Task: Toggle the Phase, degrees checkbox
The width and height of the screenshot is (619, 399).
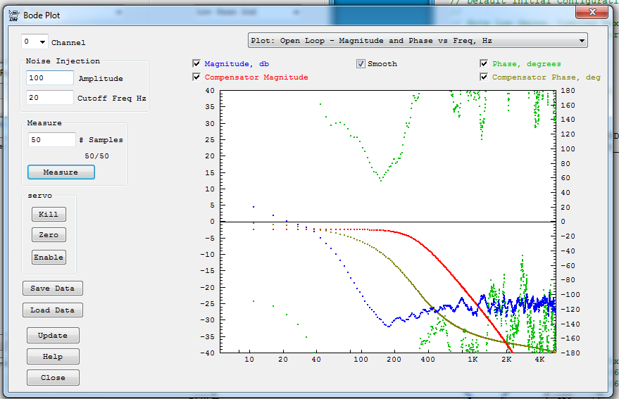Action: (484, 63)
